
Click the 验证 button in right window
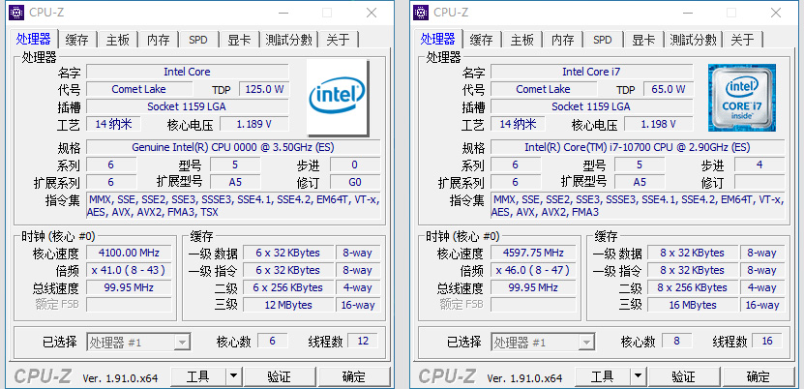683,376
